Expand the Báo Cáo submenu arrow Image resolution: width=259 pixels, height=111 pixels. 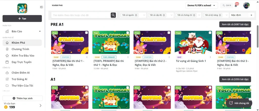click(40, 31)
